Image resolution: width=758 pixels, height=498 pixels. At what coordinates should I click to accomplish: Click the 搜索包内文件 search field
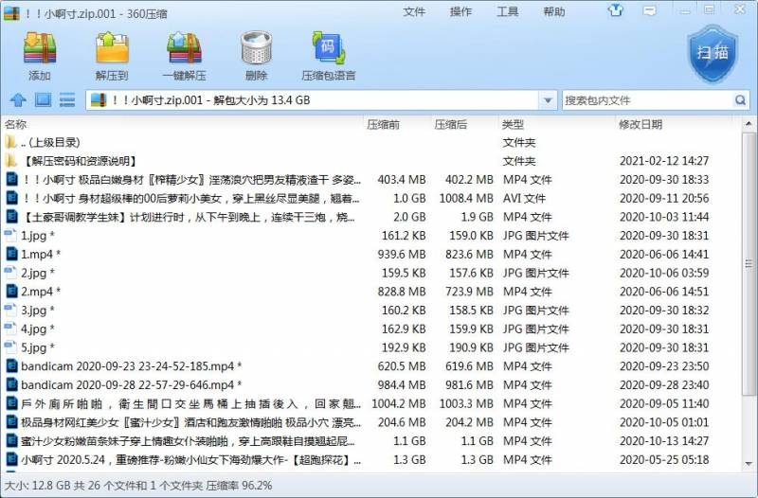[x=646, y=100]
